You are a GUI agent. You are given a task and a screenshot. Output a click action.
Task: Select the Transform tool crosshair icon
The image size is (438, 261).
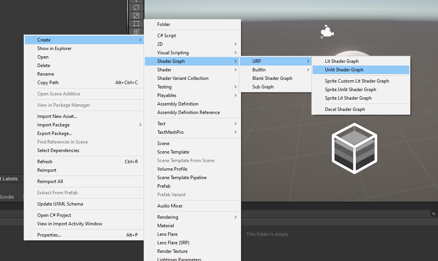coord(136,31)
